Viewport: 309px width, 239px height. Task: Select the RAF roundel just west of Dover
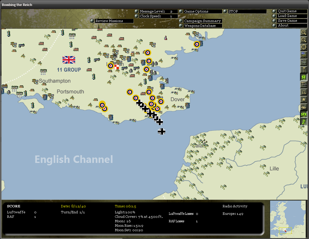161,101
